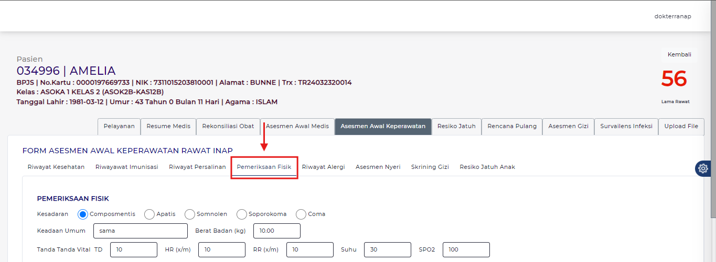Select Apatis consciousness option
The image size is (716, 262).
[x=149, y=214]
